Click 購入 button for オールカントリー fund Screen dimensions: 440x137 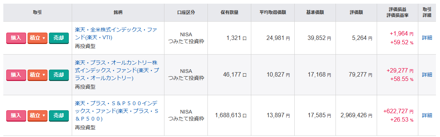point(16,75)
